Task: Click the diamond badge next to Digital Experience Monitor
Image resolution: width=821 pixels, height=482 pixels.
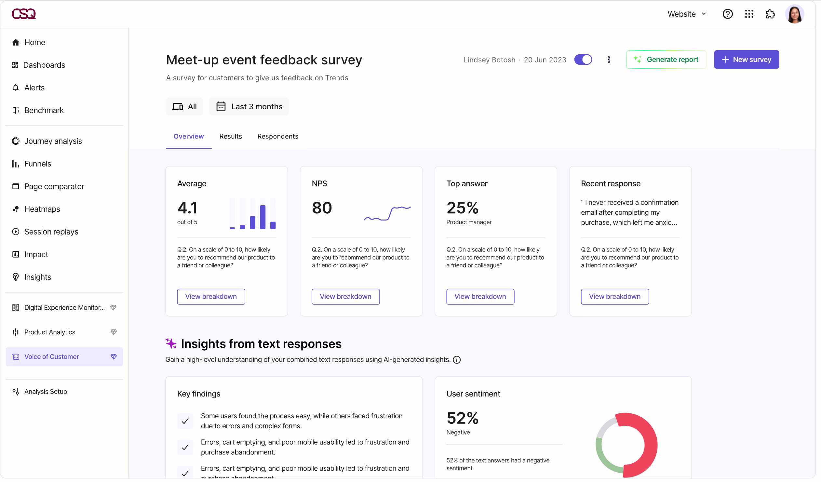Action: coord(114,308)
